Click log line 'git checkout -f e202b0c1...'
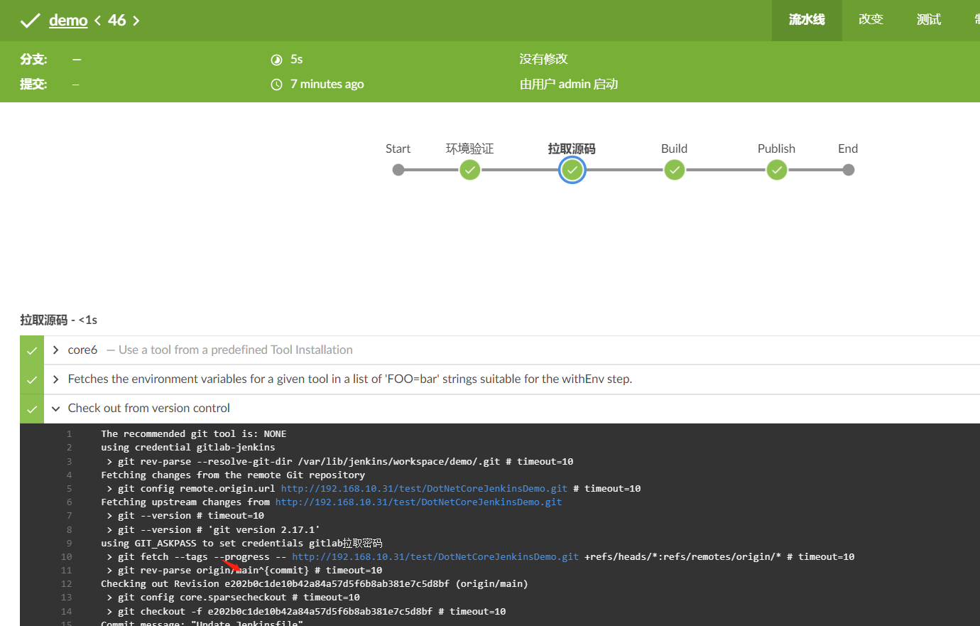Screen dimensions: 980x626 pos(306,612)
